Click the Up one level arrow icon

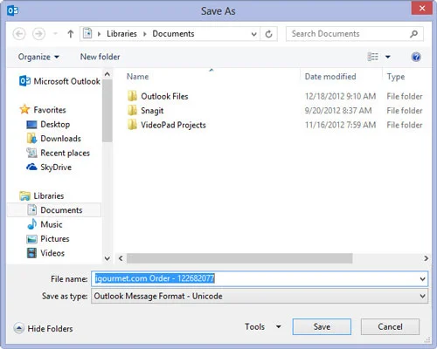click(x=70, y=34)
